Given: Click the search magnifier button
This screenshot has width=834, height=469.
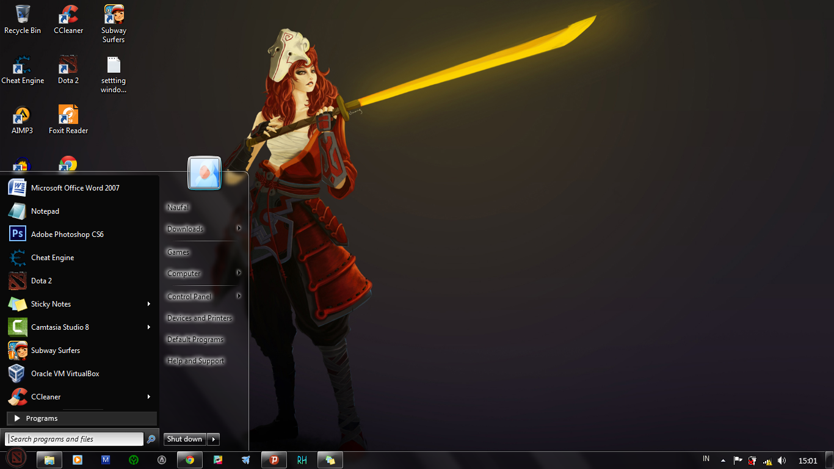Looking at the screenshot, I should tap(151, 439).
